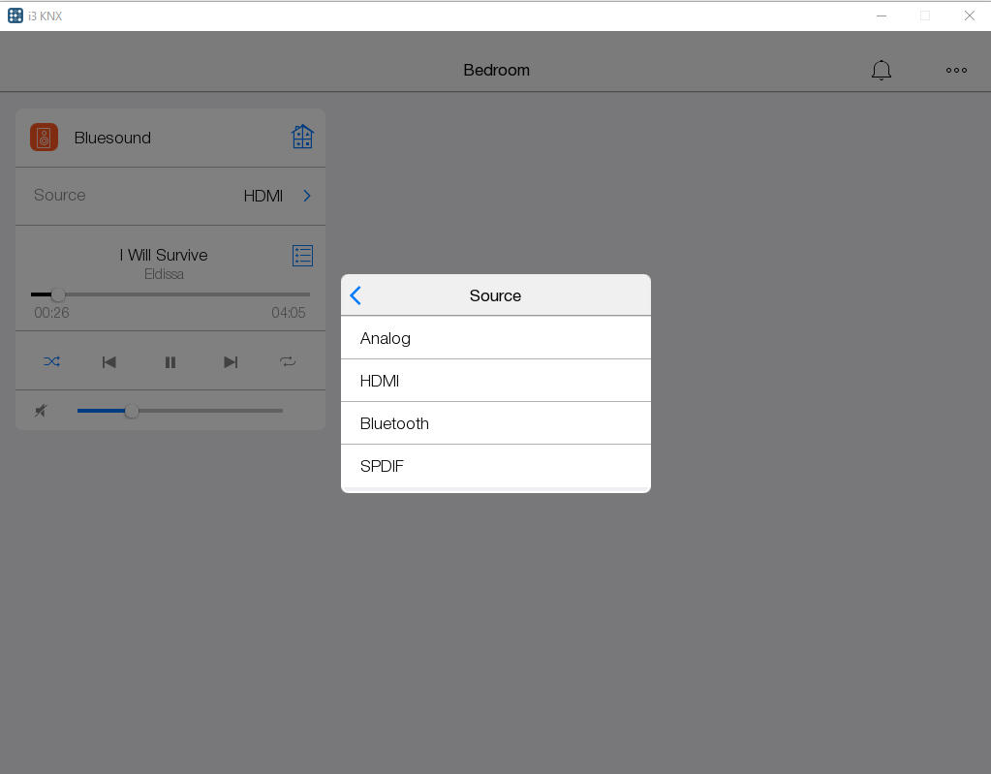Go back using the Source popup arrow
Image resolution: width=991 pixels, height=774 pixels.
tap(356, 295)
